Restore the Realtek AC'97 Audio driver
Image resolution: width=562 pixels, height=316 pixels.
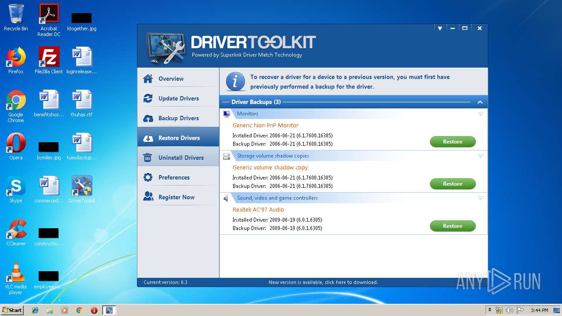(453, 226)
